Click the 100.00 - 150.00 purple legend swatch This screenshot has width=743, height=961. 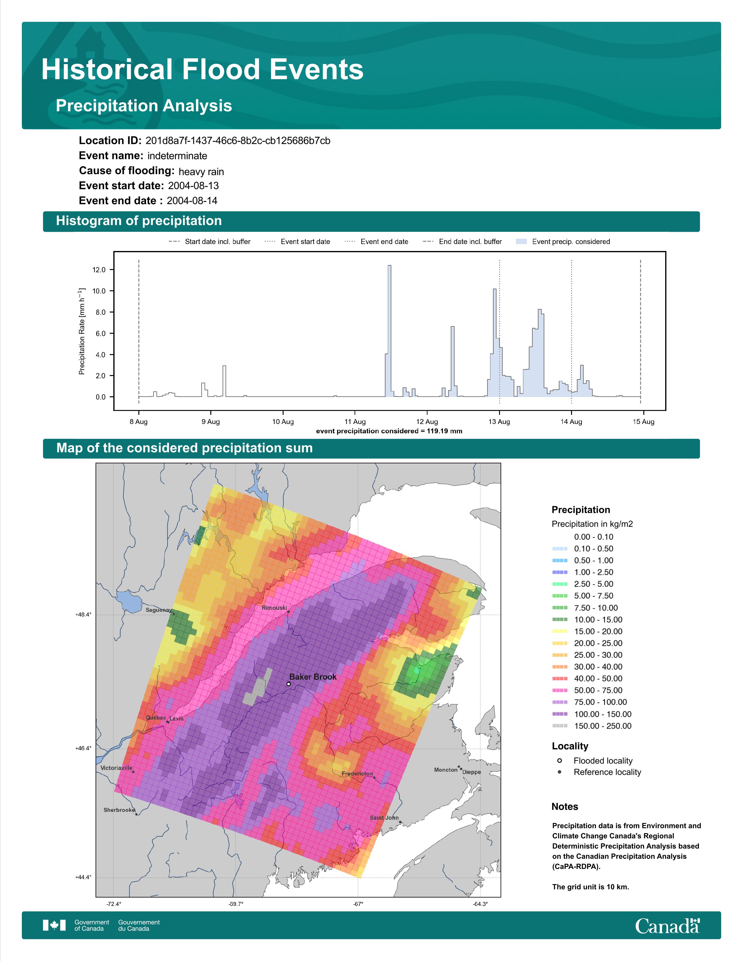click(x=560, y=714)
